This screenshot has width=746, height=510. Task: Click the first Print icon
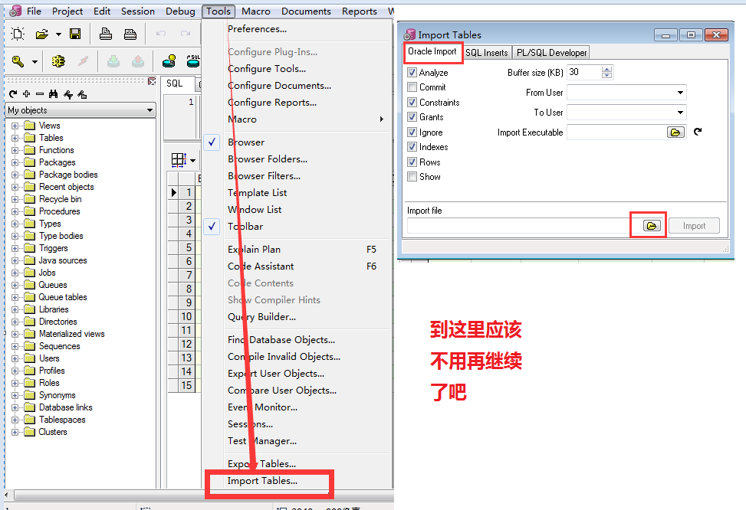coord(106,34)
